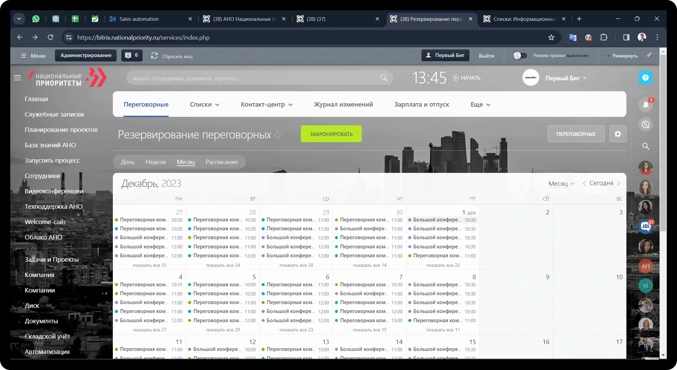Viewport: 677px width, 370px height.
Task: Click the blue help question mark icon
Action: [646, 78]
